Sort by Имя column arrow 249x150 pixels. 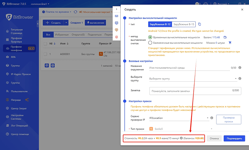(x=67, y=43)
